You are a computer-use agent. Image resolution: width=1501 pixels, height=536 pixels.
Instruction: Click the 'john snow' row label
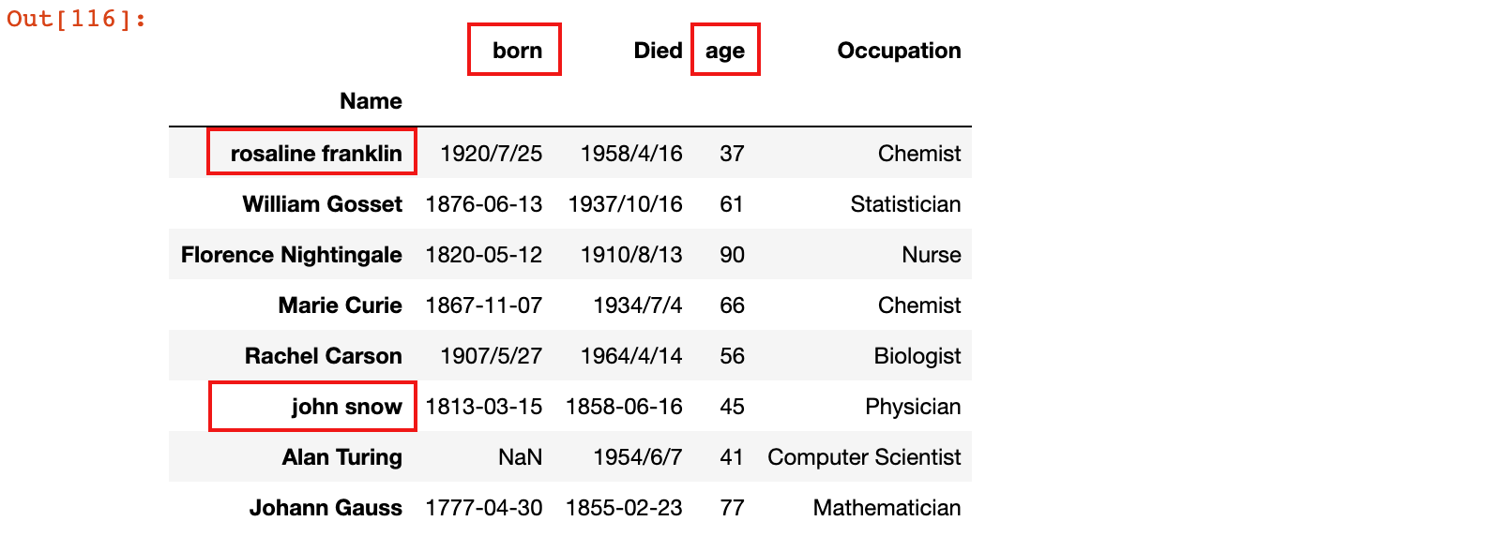346,407
